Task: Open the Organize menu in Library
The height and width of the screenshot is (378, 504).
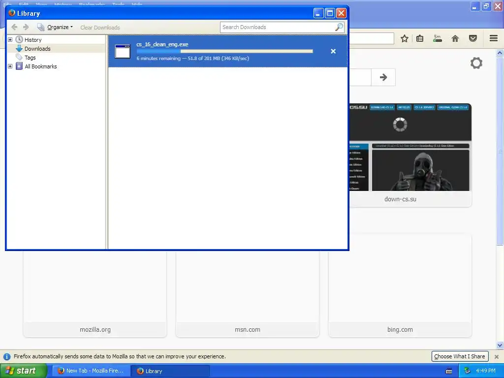Action: pos(55,28)
